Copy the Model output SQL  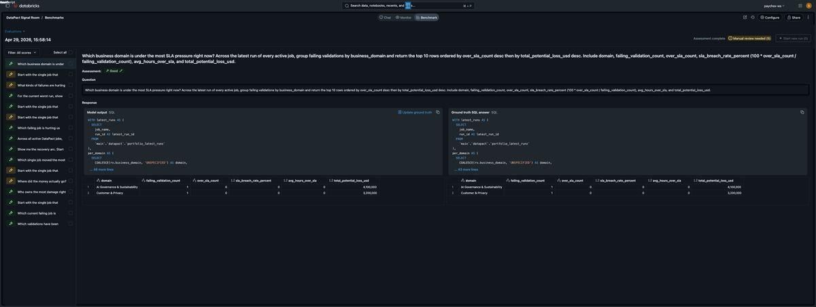click(x=438, y=112)
